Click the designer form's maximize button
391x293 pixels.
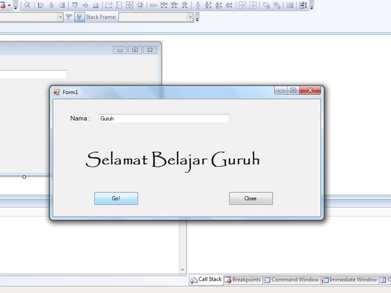(135, 50)
